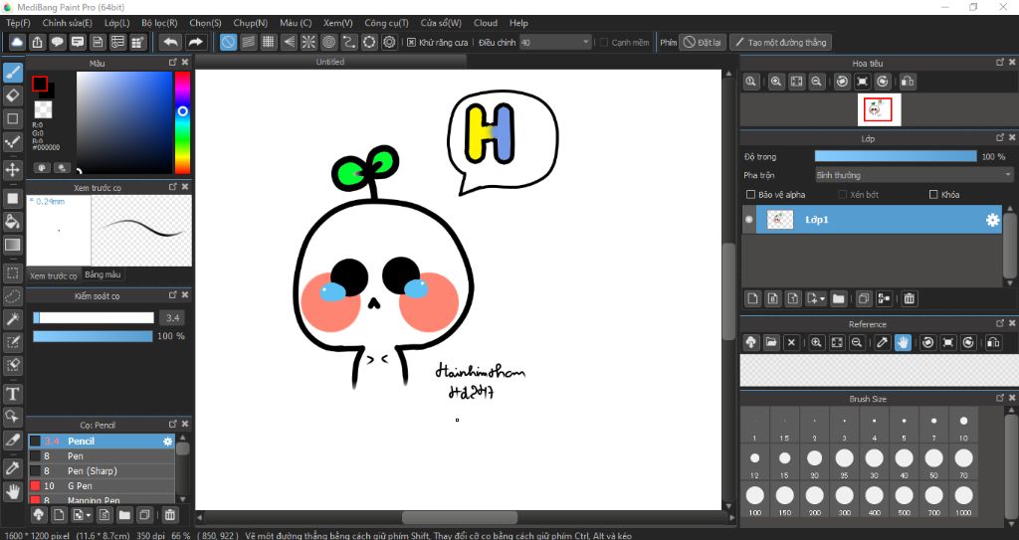The height and width of the screenshot is (540, 1019).
Task: Zoom in on the Navigator panel
Action: [x=776, y=82]
